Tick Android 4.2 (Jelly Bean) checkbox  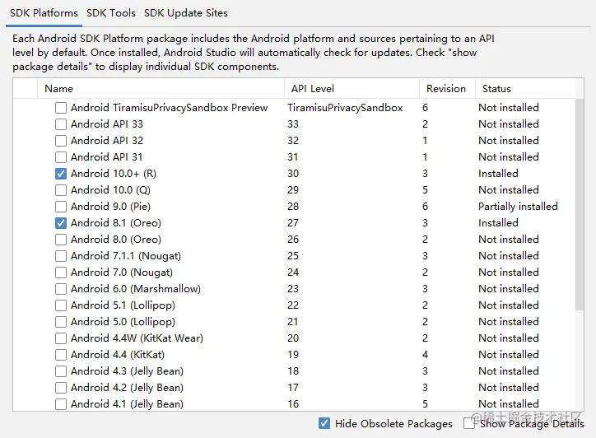click(x=61, y=388)
